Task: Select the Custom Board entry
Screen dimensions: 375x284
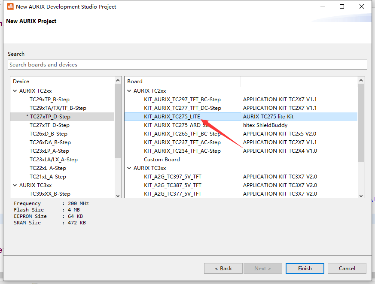Action: [162, 160]
